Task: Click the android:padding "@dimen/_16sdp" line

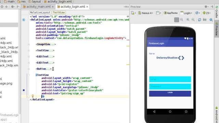Action: (58, 35)
